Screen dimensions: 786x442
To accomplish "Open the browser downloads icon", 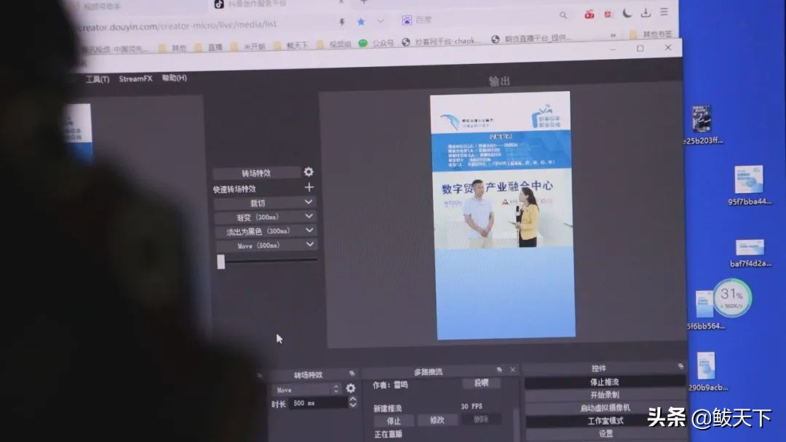I will pos(646,12).
